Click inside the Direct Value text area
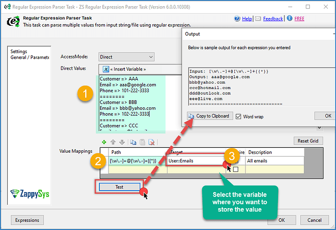Viewport: 336px width, 230px height. tap(140, 103)
